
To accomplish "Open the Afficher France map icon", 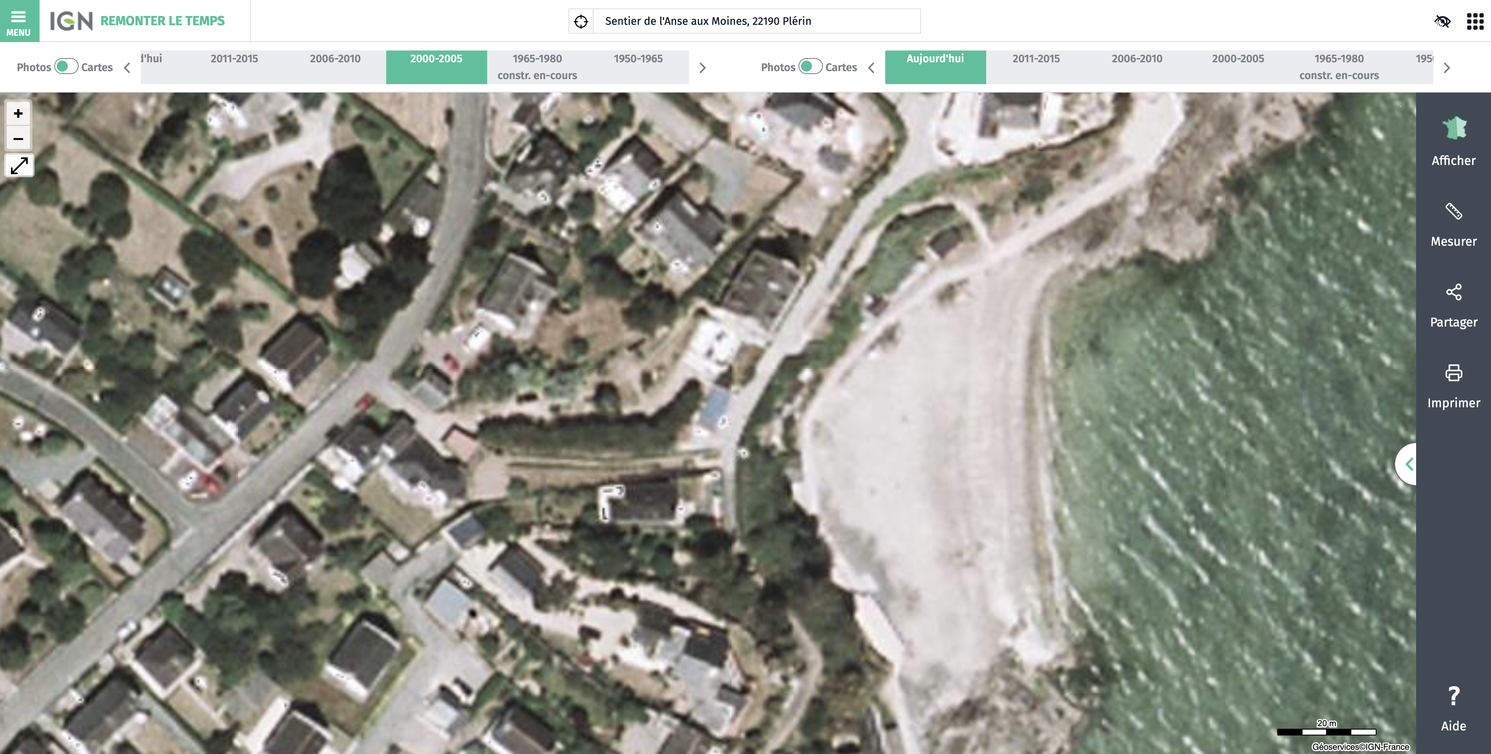I will pyautogui.click(x=1454, y=128).
